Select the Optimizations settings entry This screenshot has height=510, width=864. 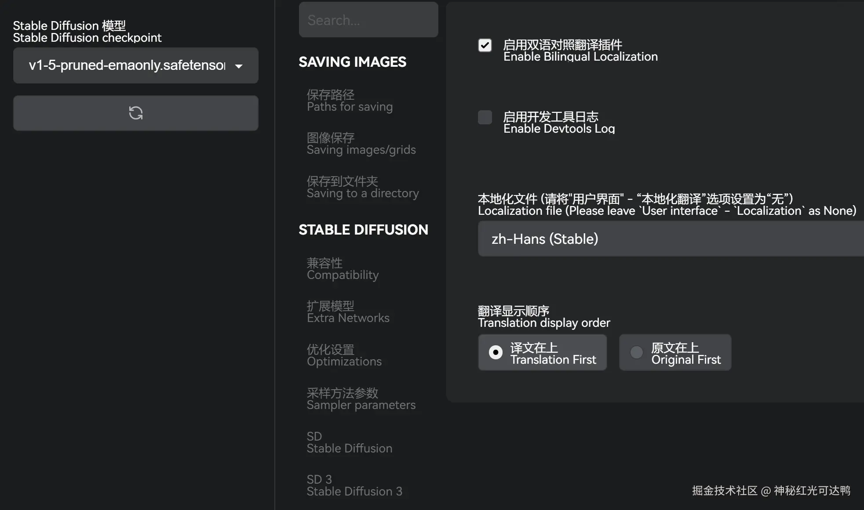coord(344,355)
